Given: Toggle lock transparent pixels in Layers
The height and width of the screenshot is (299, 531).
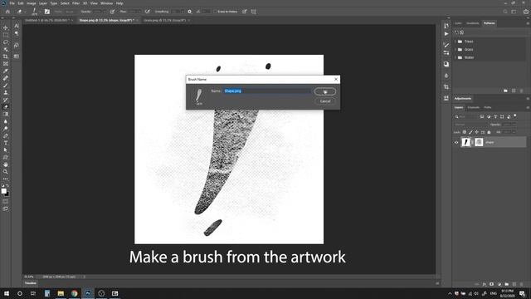Looking at the screenshot, I should click(465, 132).
